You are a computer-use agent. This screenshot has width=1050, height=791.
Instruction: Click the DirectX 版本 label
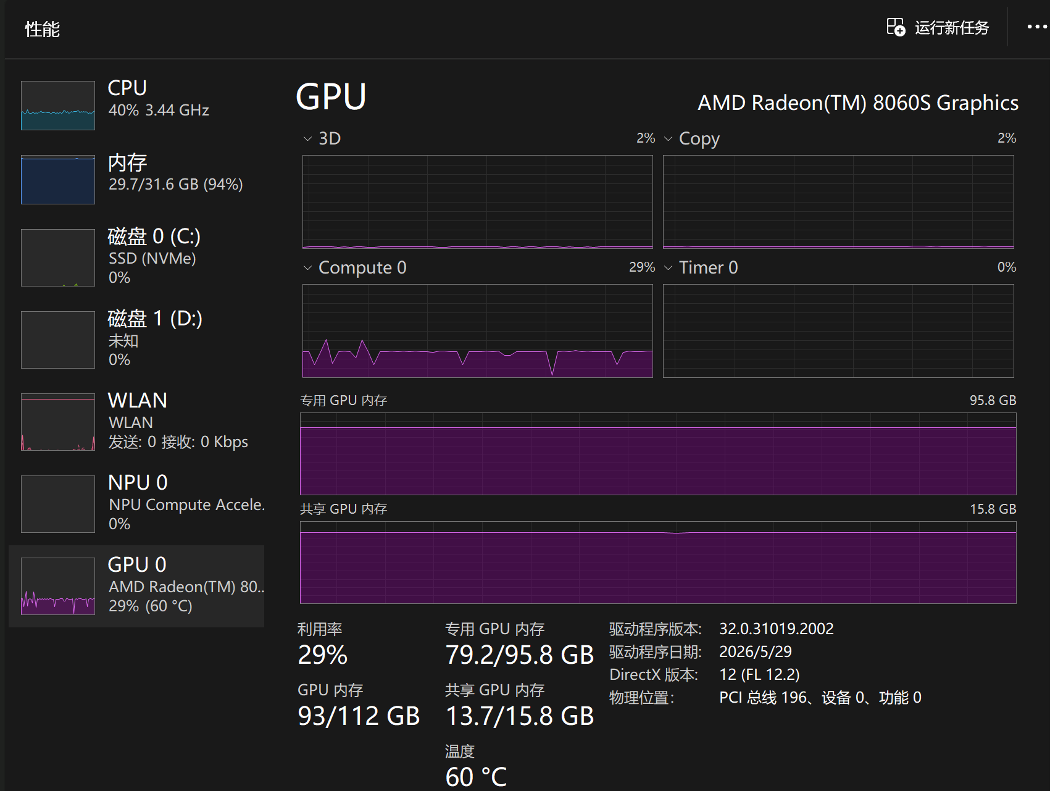[x=654, y=674]
